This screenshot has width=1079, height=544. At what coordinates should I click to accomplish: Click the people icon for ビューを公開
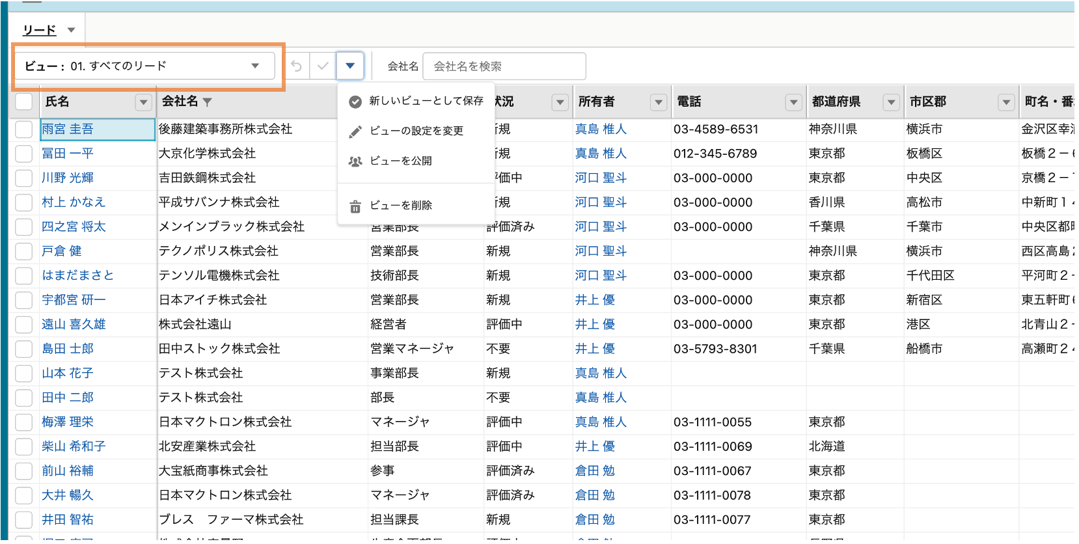(355, 161)
